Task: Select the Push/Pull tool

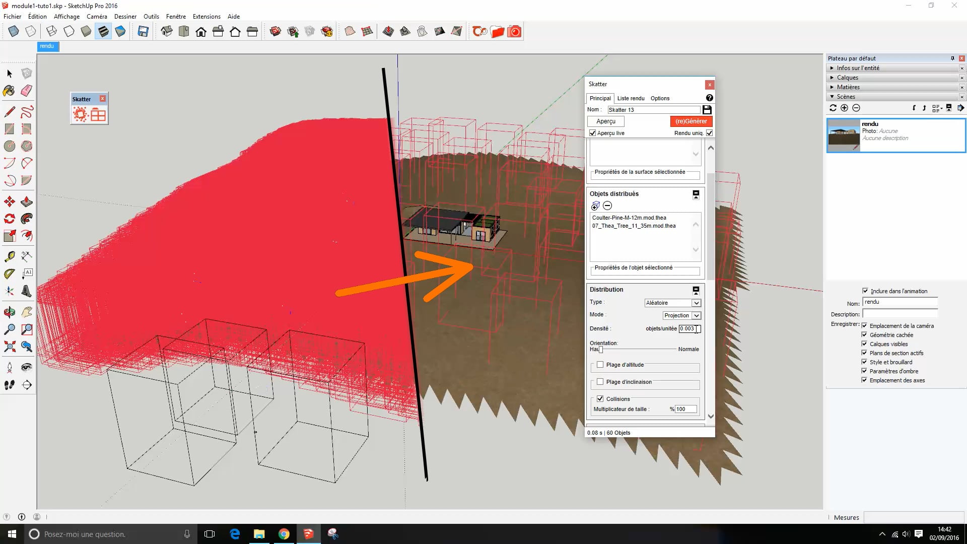Action: point(27,202)
